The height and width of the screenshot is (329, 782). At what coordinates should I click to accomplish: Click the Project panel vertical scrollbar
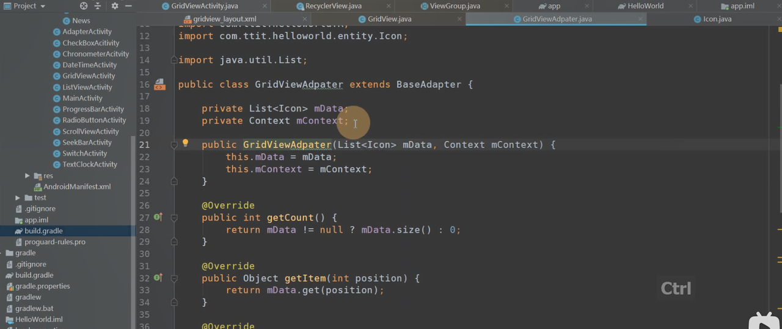[x=133, y=232]
